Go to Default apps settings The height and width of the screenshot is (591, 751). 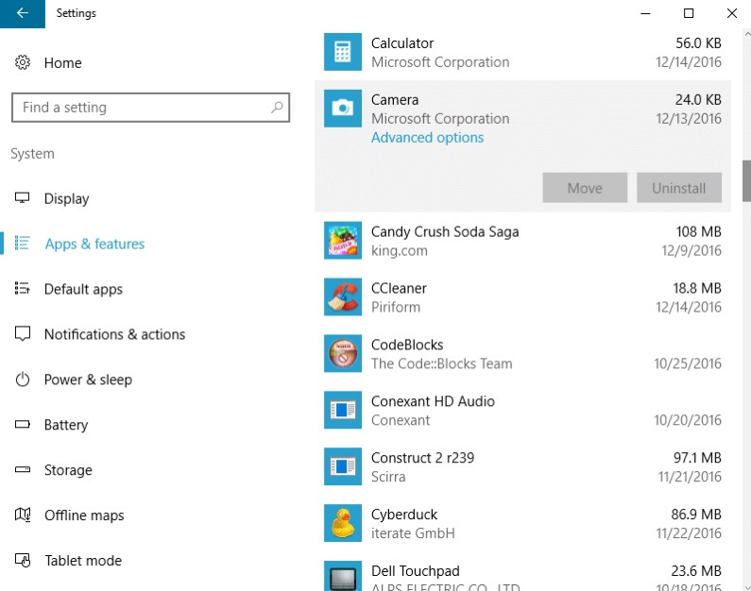coord(83,290)
